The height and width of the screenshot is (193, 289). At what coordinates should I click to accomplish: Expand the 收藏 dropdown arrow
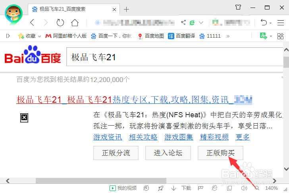39,36
